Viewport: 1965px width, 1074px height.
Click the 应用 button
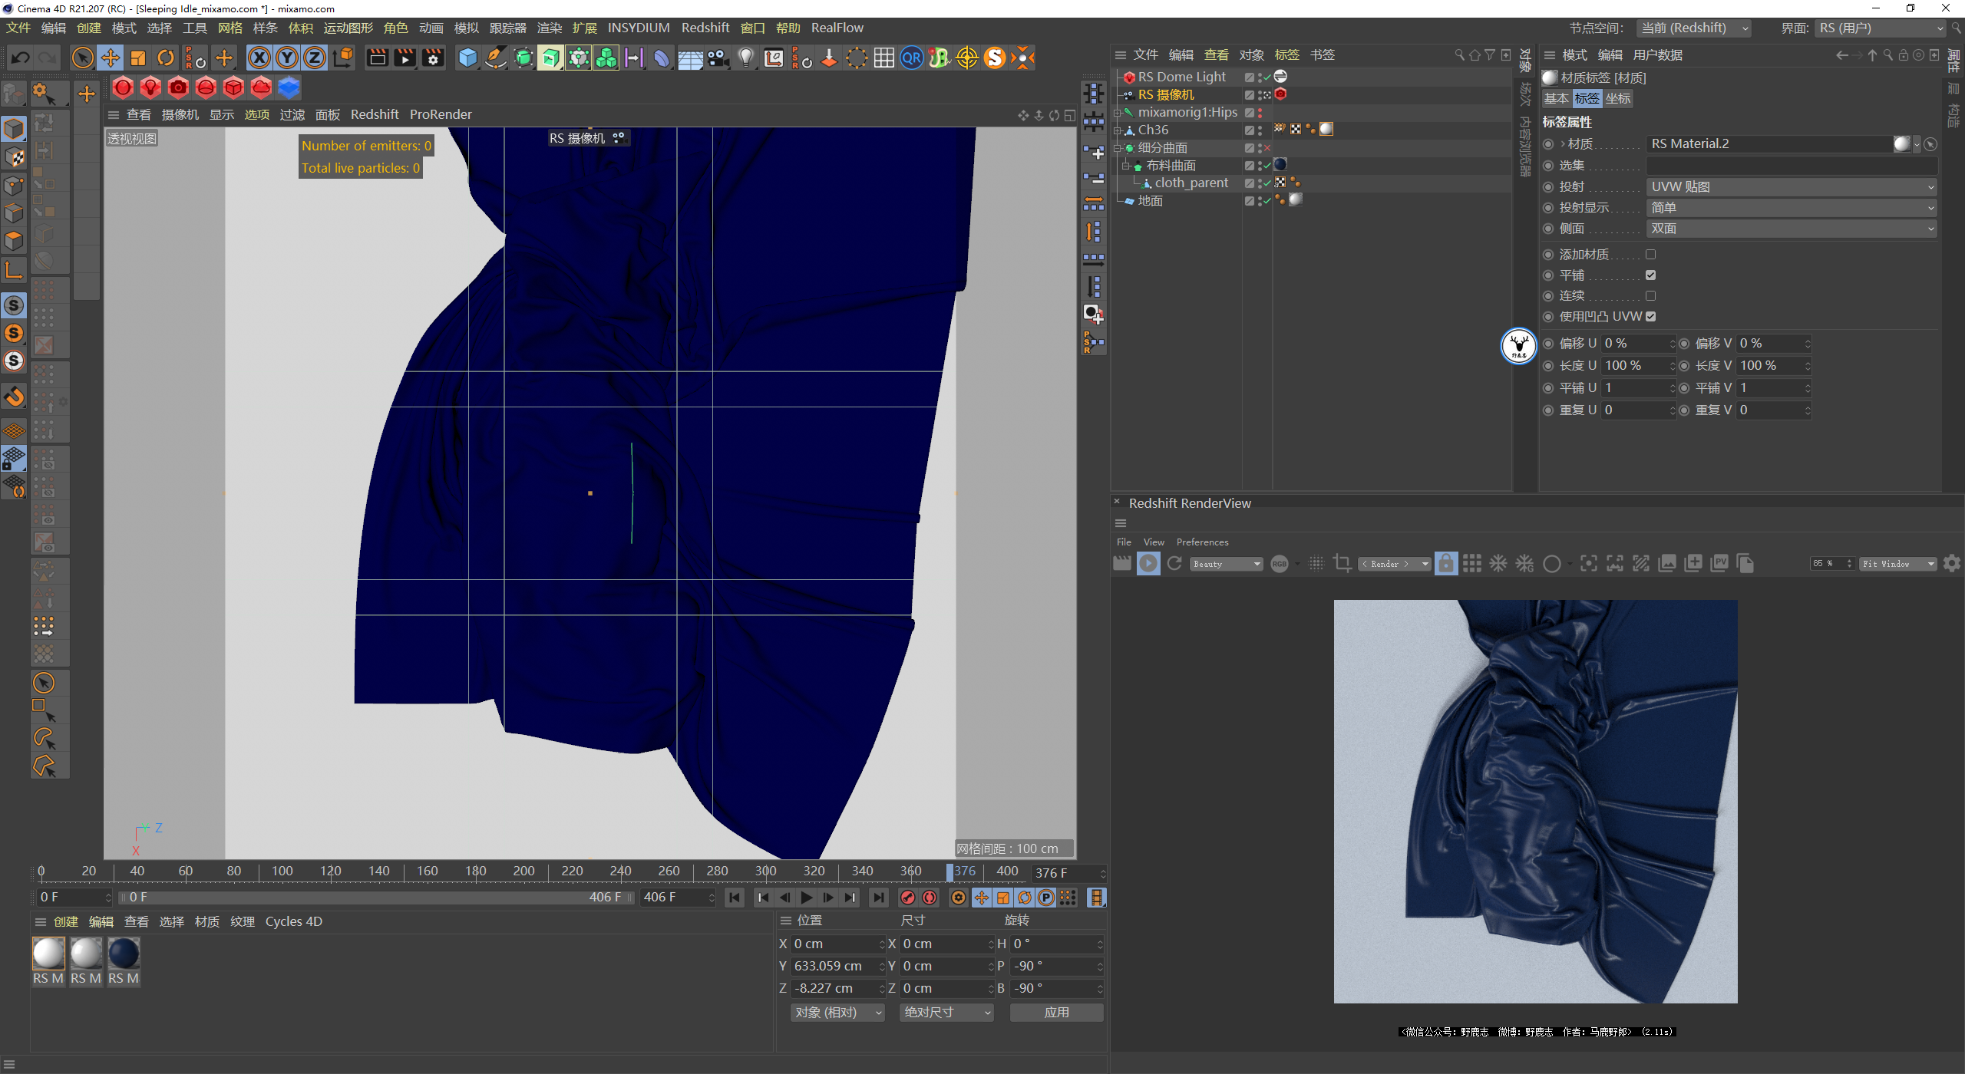[1056, 1013]
